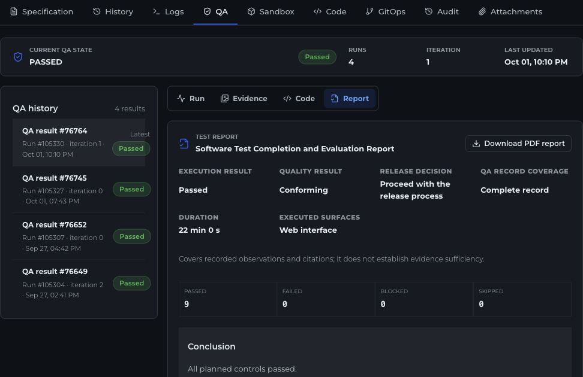Click the Execution Result 'Passed' value
Image resolution: width=583 pixels, height=377 pixels.
[193, 190]
